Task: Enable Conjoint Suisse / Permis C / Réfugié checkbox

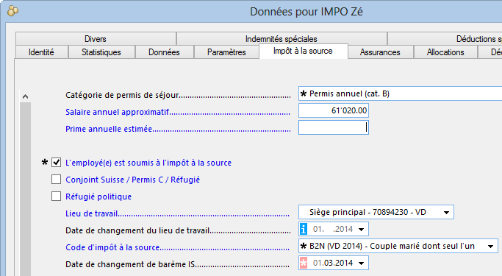Action: tap(57, 180)
